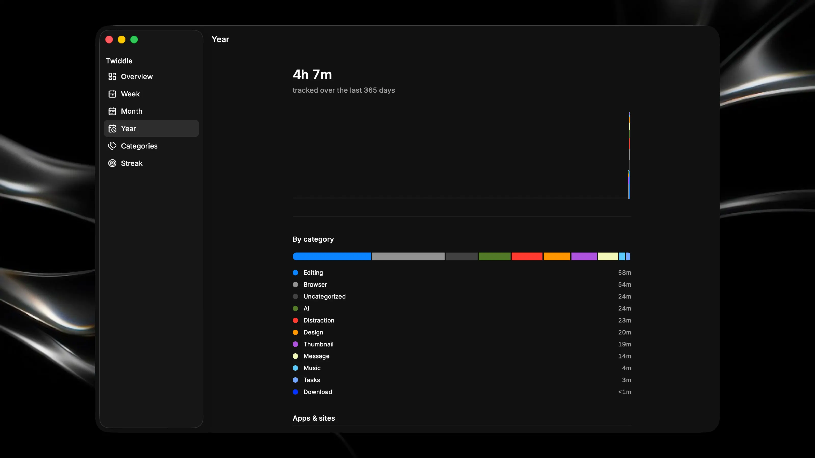The height and width of the screenshot is (458, 815).
Task: Click the 19m value for Thumbnail
Action: (624, 344)
